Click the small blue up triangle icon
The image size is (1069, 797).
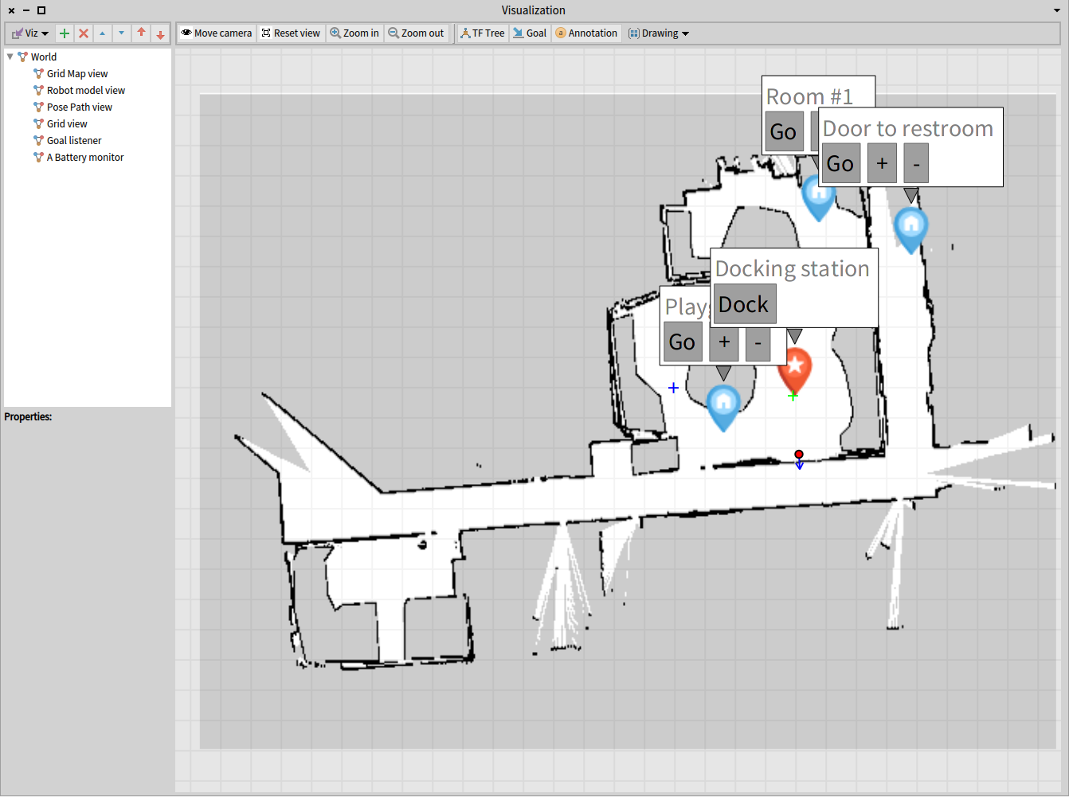coord(103,33)
